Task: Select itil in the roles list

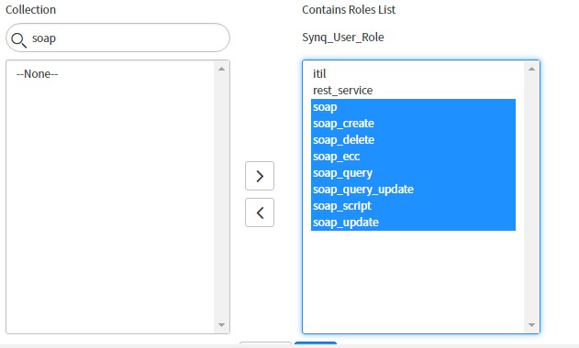Action: pyautogui.click(x=413, y=74)
